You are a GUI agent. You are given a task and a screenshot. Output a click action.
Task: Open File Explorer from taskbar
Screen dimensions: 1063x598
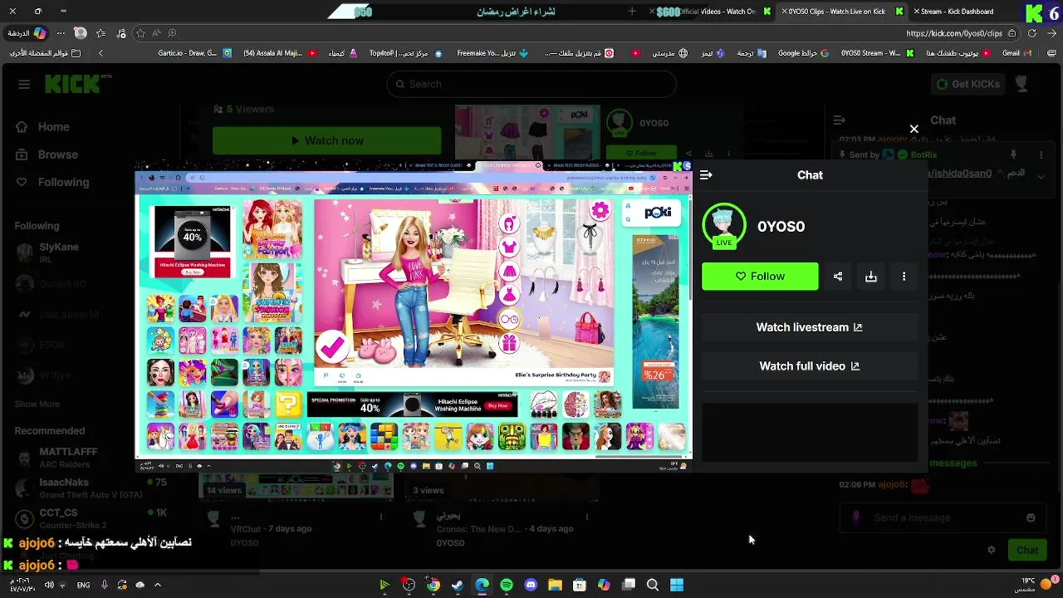pyautogui.click(x=555, y=585)
